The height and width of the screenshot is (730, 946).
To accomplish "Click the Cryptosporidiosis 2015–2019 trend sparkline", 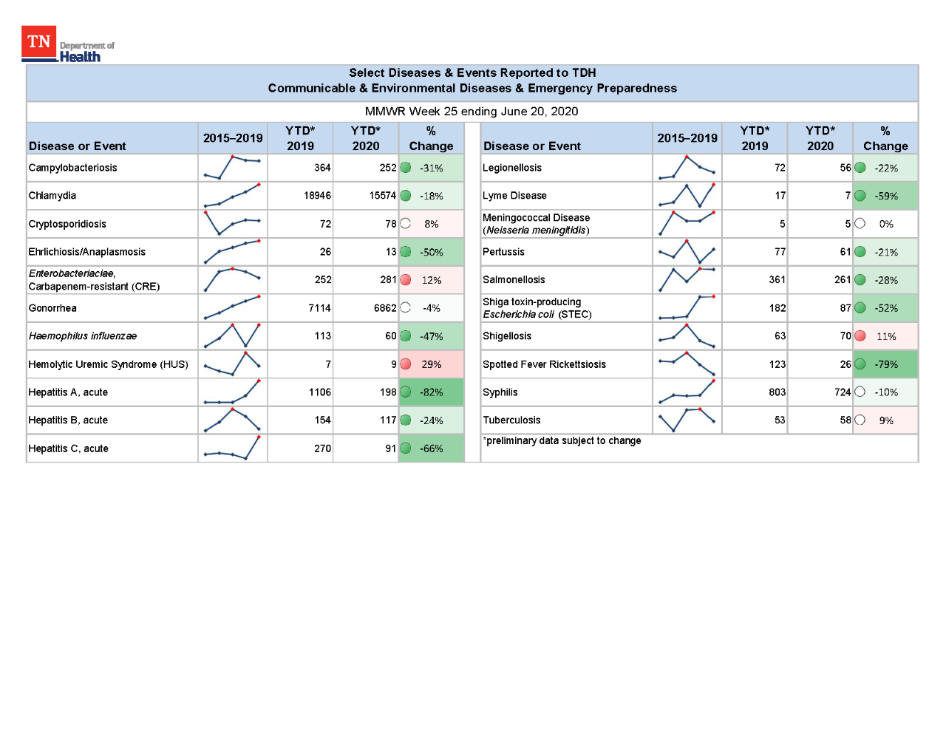I will click(232, 224).
